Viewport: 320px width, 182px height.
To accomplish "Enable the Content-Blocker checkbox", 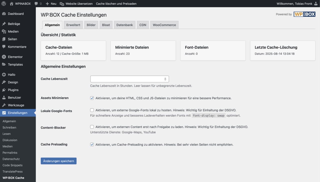I will [x=92, y=127].
